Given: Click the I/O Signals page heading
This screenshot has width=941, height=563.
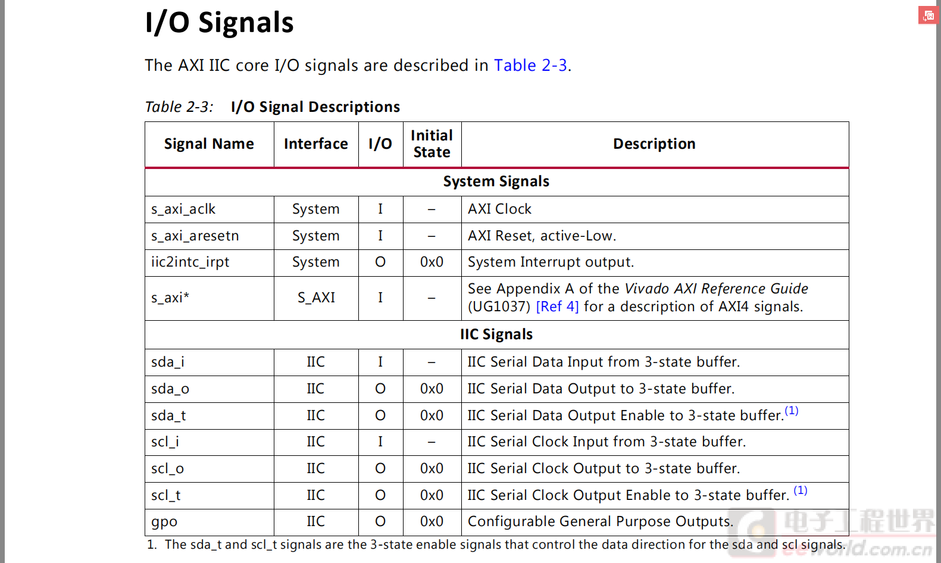Looking at the screenshot, I should [220, 23].
